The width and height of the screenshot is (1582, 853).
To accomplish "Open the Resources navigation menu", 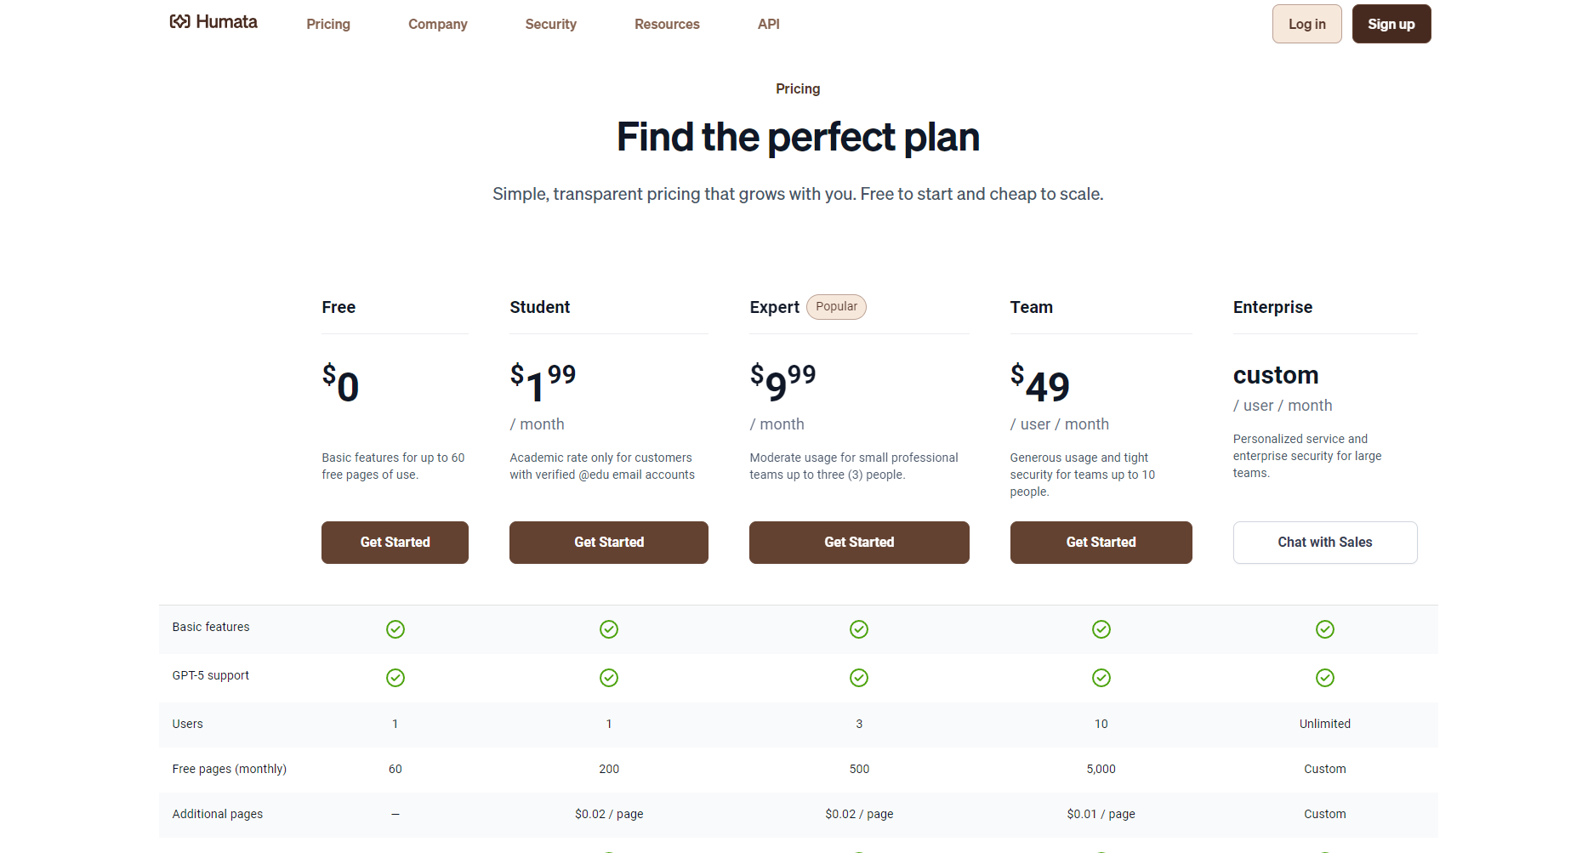I will (667, 25).
